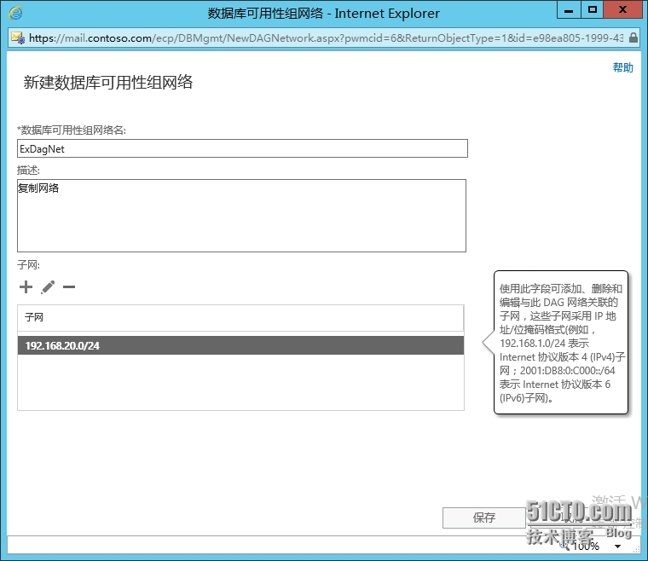
Task: Add a new subnet with the plus icon
Action: click(x=26, y=287)
